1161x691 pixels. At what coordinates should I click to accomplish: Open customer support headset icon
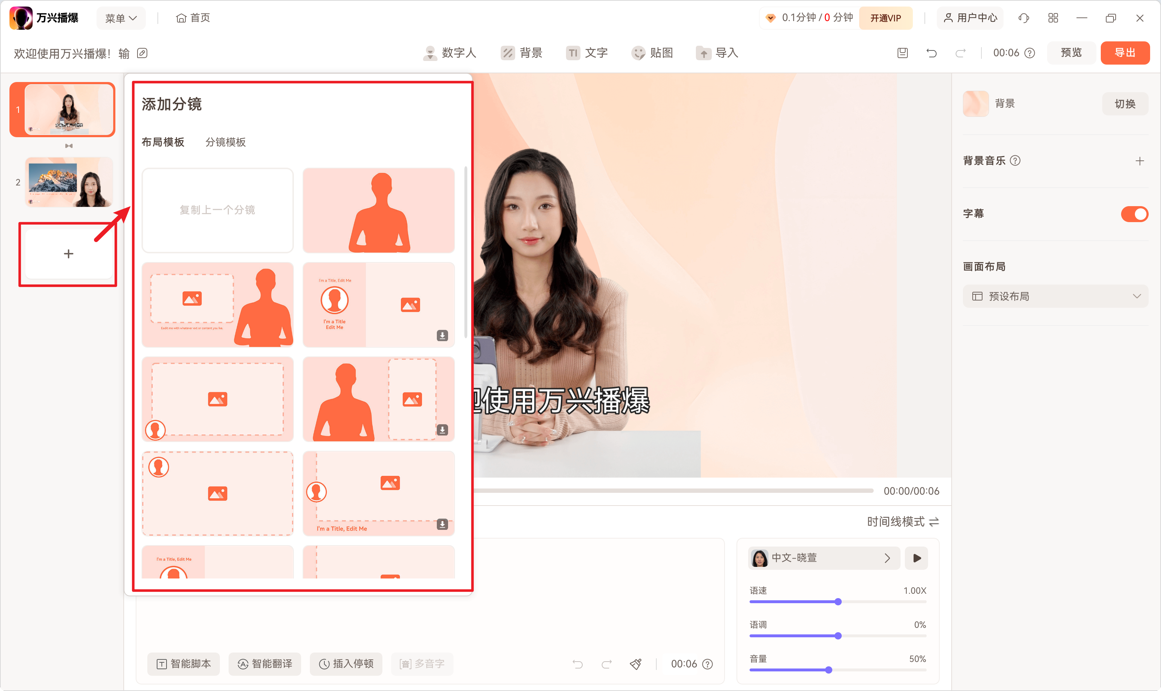(x=1023, y=18)
